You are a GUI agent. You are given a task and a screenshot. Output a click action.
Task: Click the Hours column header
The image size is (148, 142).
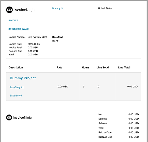pyautogui.click(x=86, y=68)
